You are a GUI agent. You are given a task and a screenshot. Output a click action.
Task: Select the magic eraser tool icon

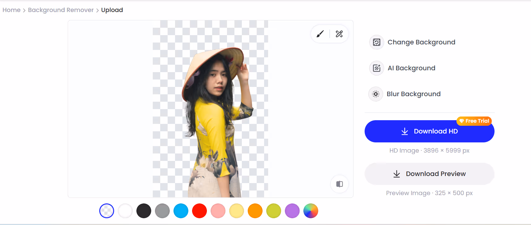pyautogui.click(x=339, y=34)
